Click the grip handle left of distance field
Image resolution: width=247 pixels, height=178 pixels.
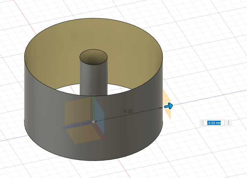pos(202,123)
